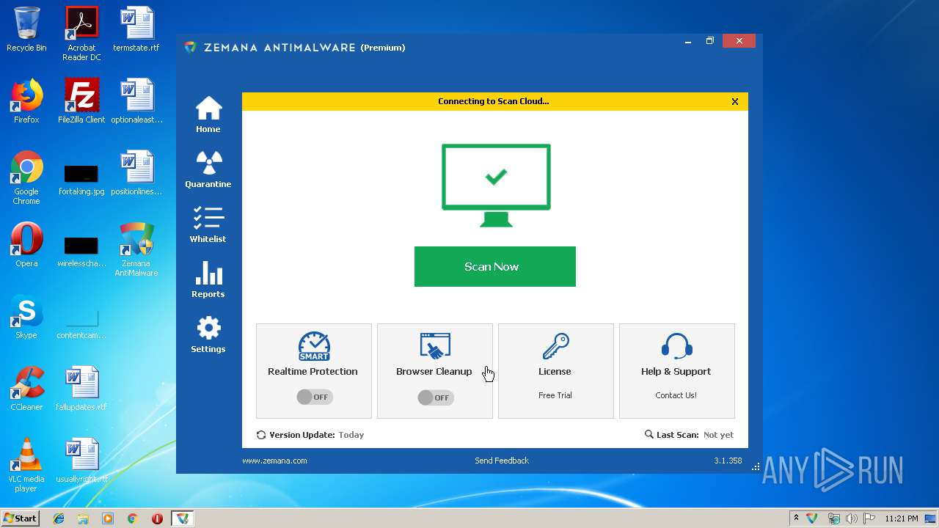This screenshot has width=939, height=528.
Task: Open the file explorer taskbar icon
Action: (x=83, y=518)
